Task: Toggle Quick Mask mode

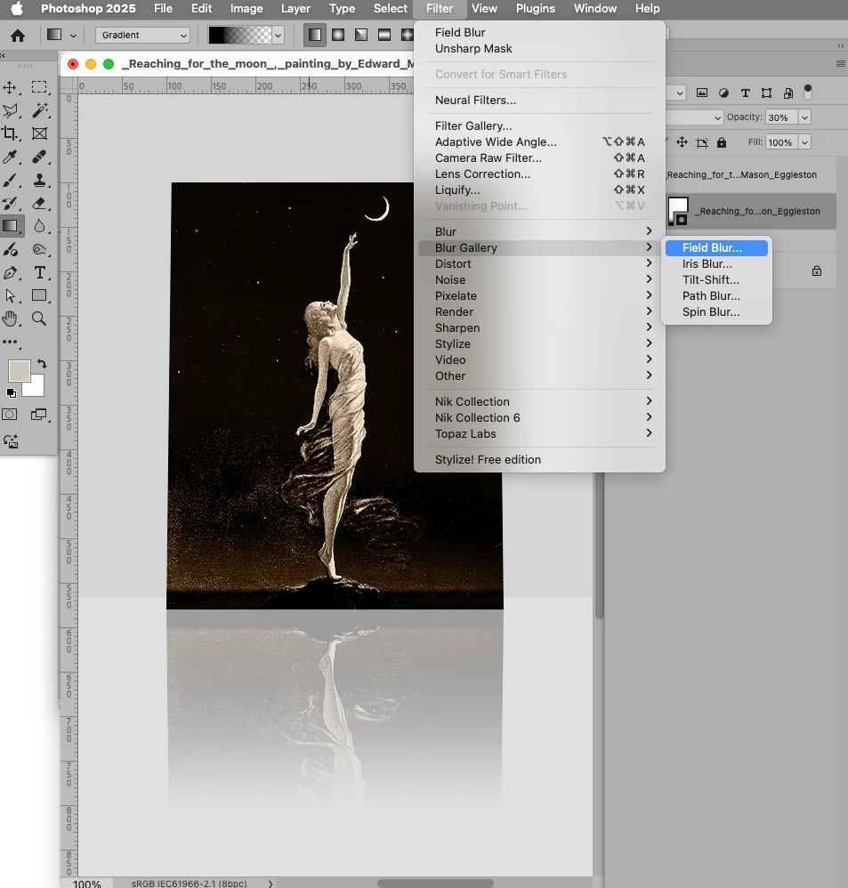Action: 10,415
